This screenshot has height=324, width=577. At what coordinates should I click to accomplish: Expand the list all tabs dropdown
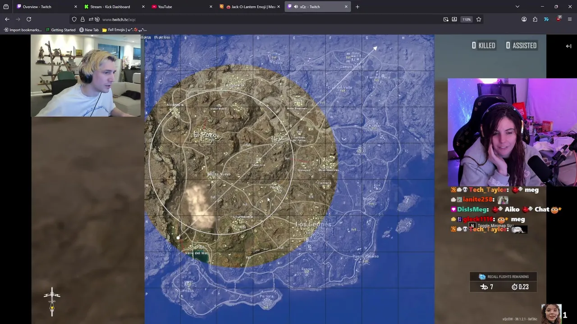[517, 7]
